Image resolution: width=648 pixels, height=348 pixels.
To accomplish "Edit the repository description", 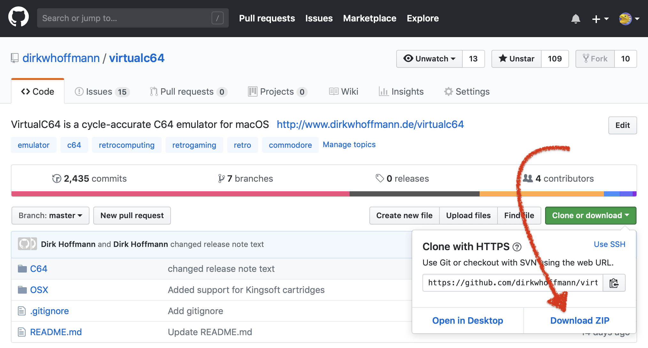I will pyautogui.click(x=622, y=125).
